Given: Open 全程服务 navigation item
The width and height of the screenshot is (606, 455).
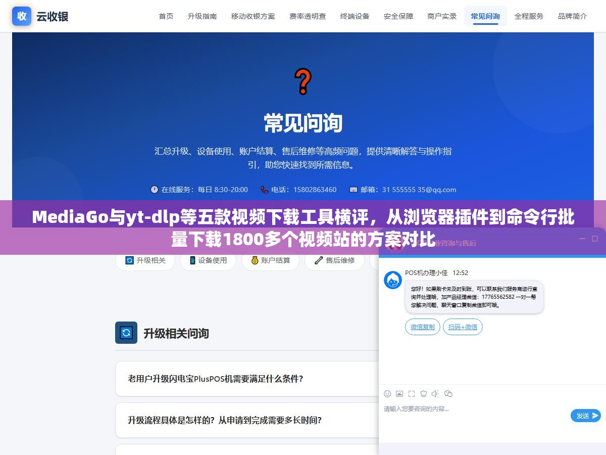Looking at the screenshot, I should (529, 16).
